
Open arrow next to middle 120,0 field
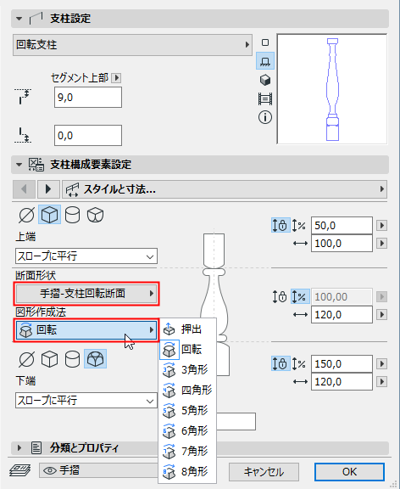pyautogui.click(x=382, y=314)
